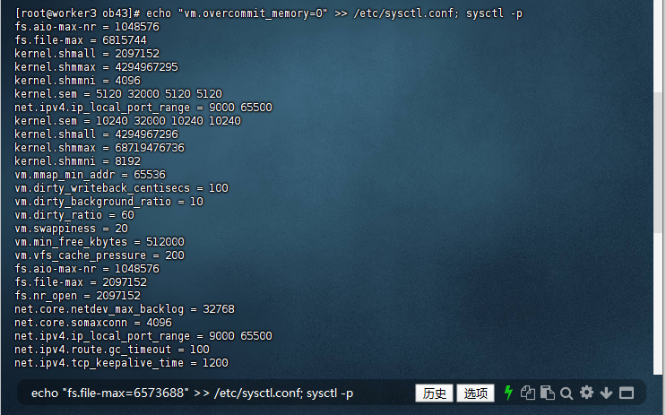Click the 'net.ipv4.tcp_keepalive_time = 1200' line
The image size is (666, 415).
pos(122,363)
